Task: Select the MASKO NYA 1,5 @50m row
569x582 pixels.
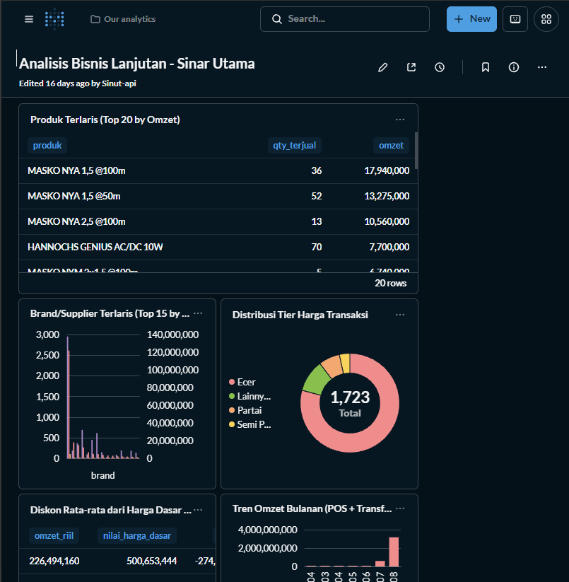Action: pyautogui.click(x=218, y=196)
